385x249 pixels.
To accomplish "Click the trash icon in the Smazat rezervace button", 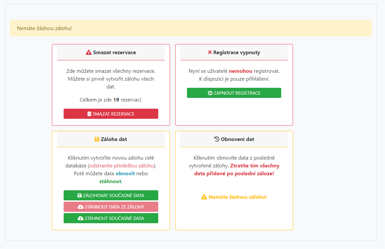I will (x=89, y=114).
